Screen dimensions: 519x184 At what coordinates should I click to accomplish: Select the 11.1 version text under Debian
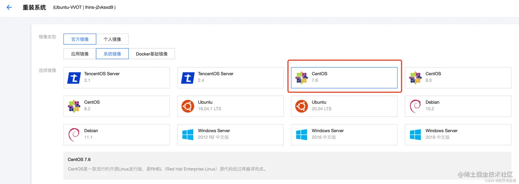88,137
